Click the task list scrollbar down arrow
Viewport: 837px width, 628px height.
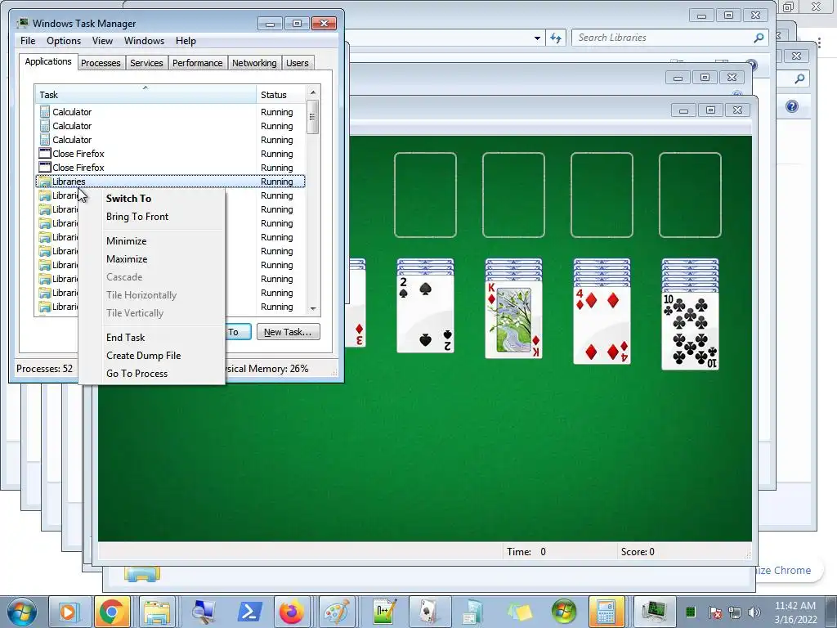click(x=313, y=308)
